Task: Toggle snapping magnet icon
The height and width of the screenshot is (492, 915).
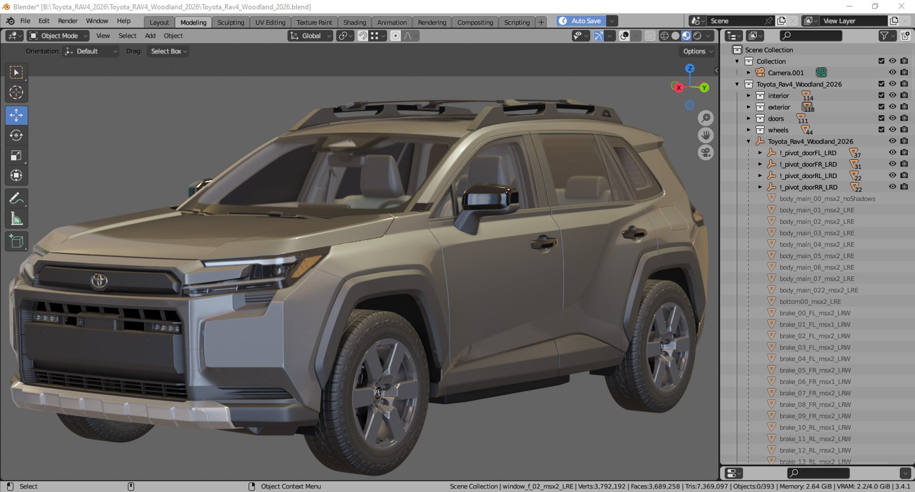Action: (x=363, y=36)
